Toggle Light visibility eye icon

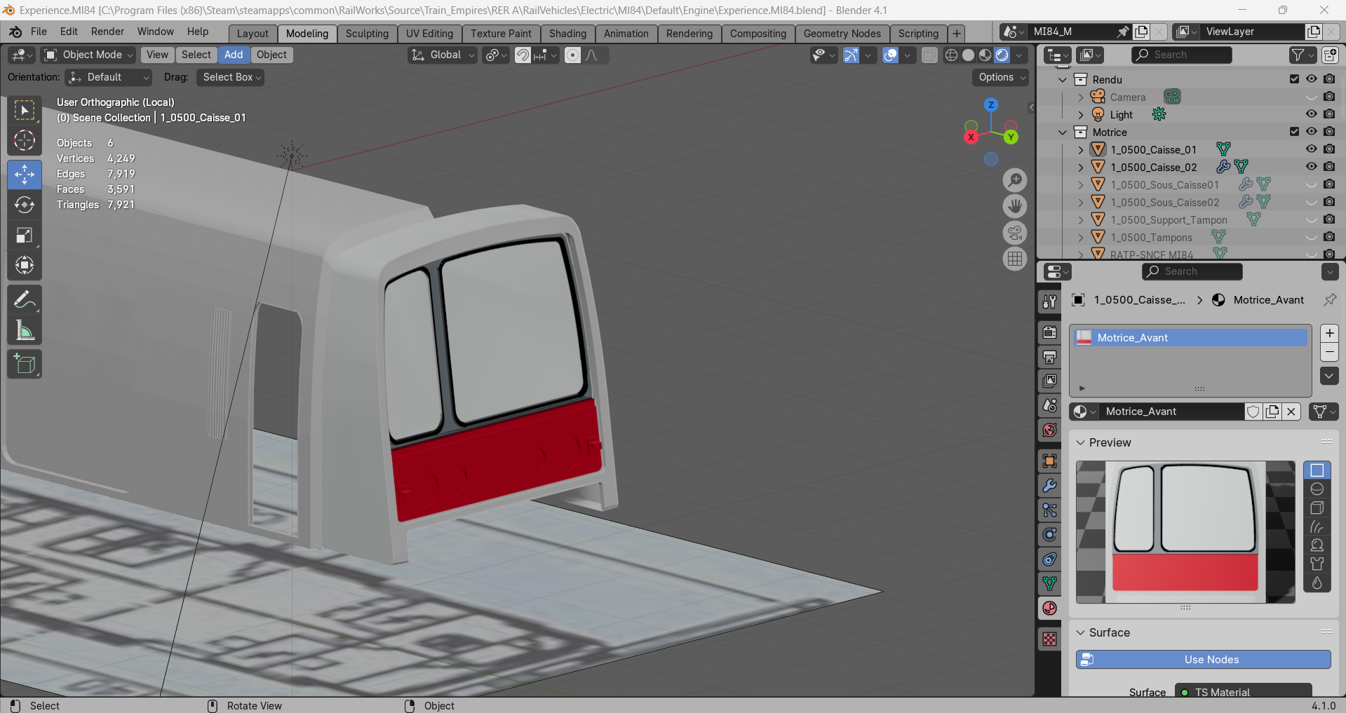[1311, 114]
